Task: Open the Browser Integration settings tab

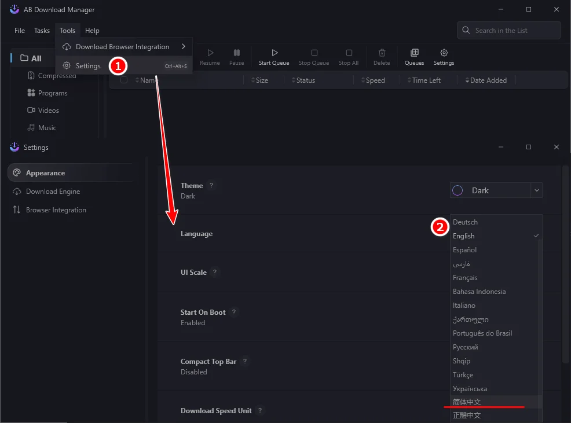Action: click(73, 210)
